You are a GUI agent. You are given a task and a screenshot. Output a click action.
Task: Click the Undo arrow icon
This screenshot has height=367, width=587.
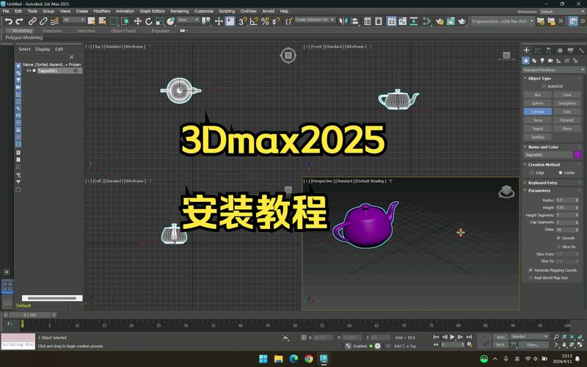pos(8,21)
